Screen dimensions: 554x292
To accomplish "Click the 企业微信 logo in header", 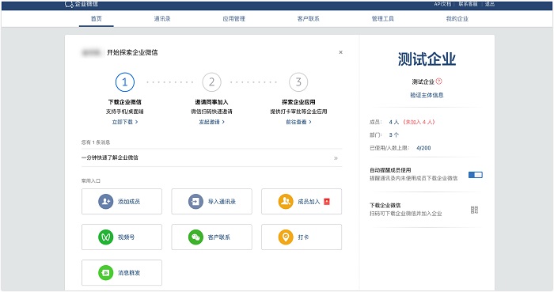I will pyautogui.click(x=82, y=4).
